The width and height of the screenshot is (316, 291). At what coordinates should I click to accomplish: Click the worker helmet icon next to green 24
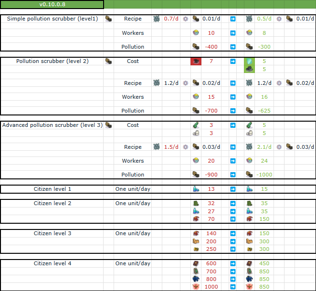point(249,160)
